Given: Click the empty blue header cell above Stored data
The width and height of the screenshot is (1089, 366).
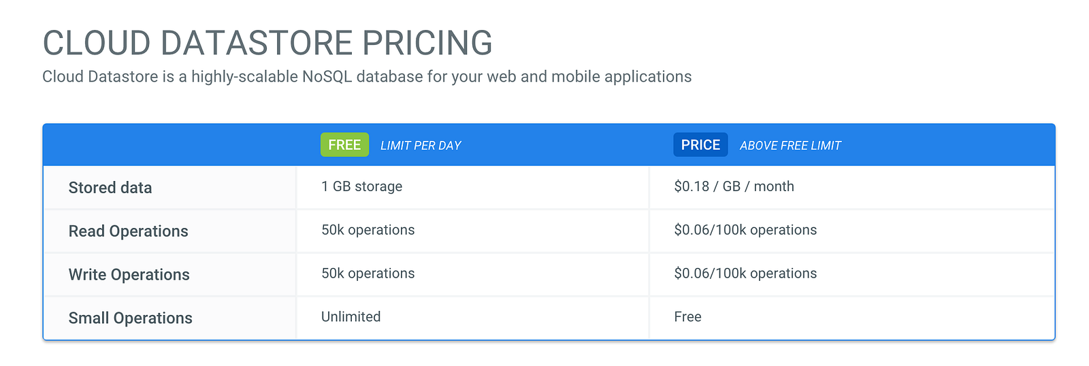Looking at the screenshot, I should [x=170, y=145].
